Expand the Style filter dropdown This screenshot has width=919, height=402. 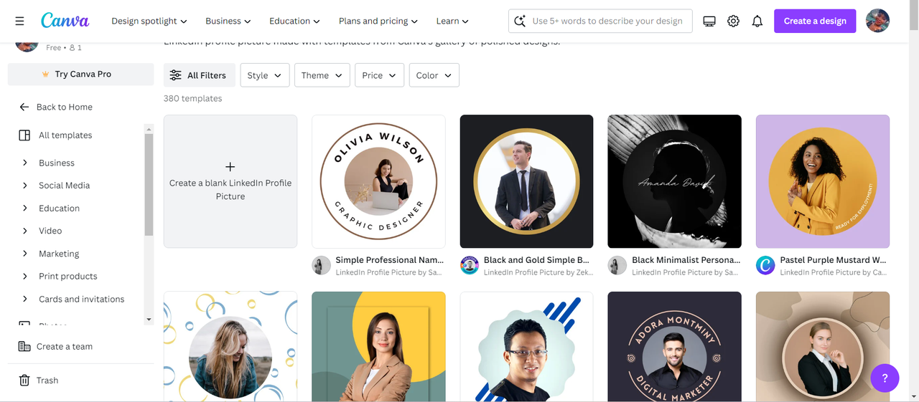pos(264,75)
